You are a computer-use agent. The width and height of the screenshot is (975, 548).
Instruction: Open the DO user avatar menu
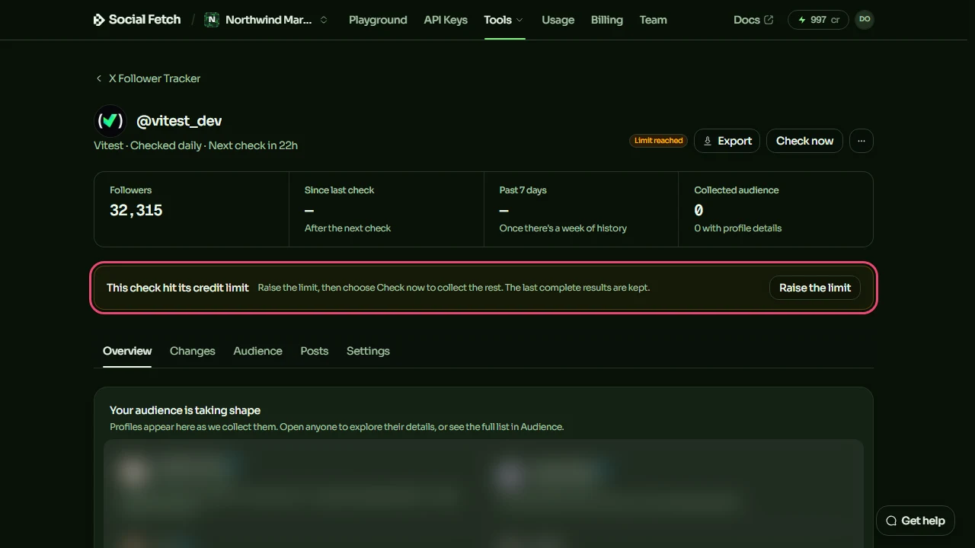pos(865,20)
